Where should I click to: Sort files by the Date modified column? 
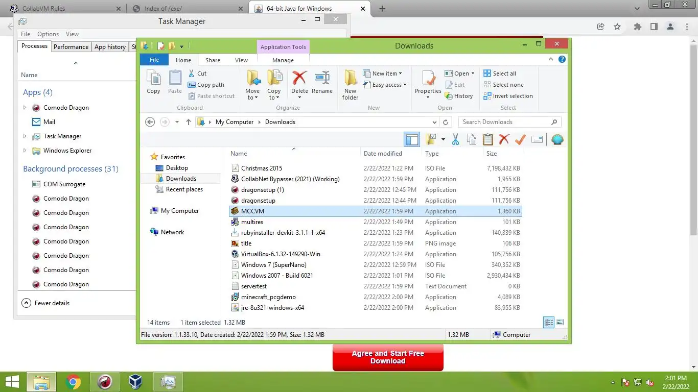pos(383,154)
